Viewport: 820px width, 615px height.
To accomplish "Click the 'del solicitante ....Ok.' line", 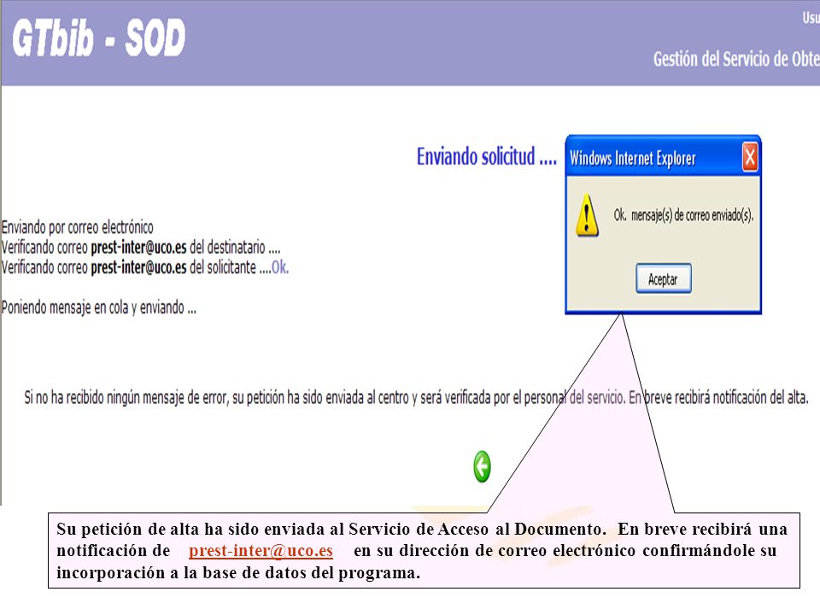I will click(145, 267).
